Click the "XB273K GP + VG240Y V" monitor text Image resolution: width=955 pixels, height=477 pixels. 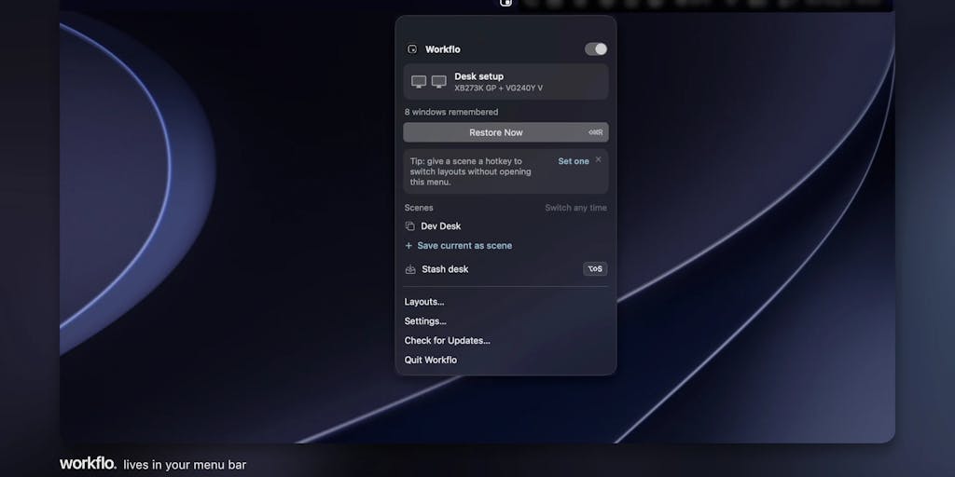pyautogui.click(x=498, y=89)
